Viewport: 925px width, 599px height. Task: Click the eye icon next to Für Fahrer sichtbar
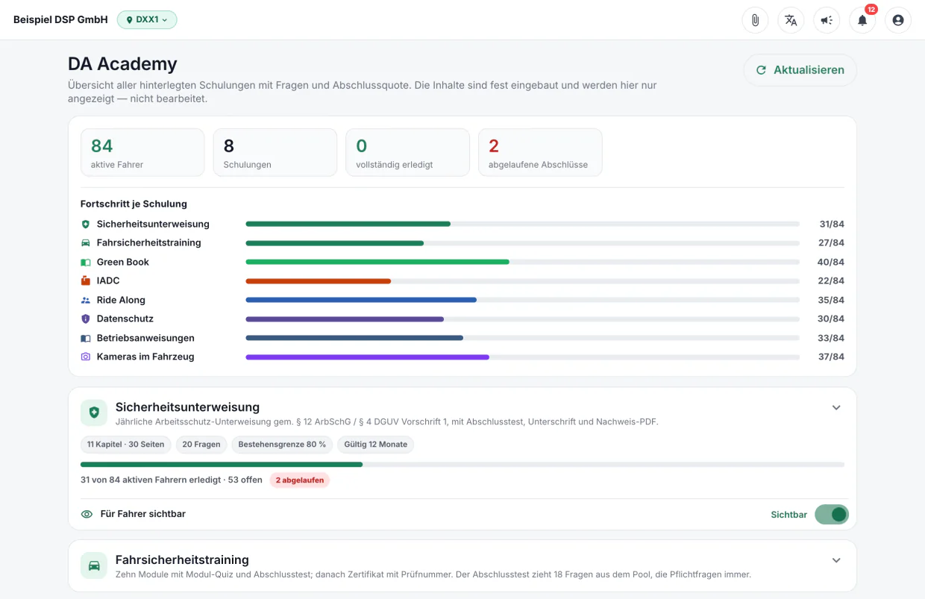coord(87,514)
